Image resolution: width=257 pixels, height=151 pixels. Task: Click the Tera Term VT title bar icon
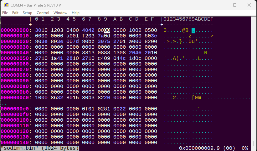tap(6, 5)
